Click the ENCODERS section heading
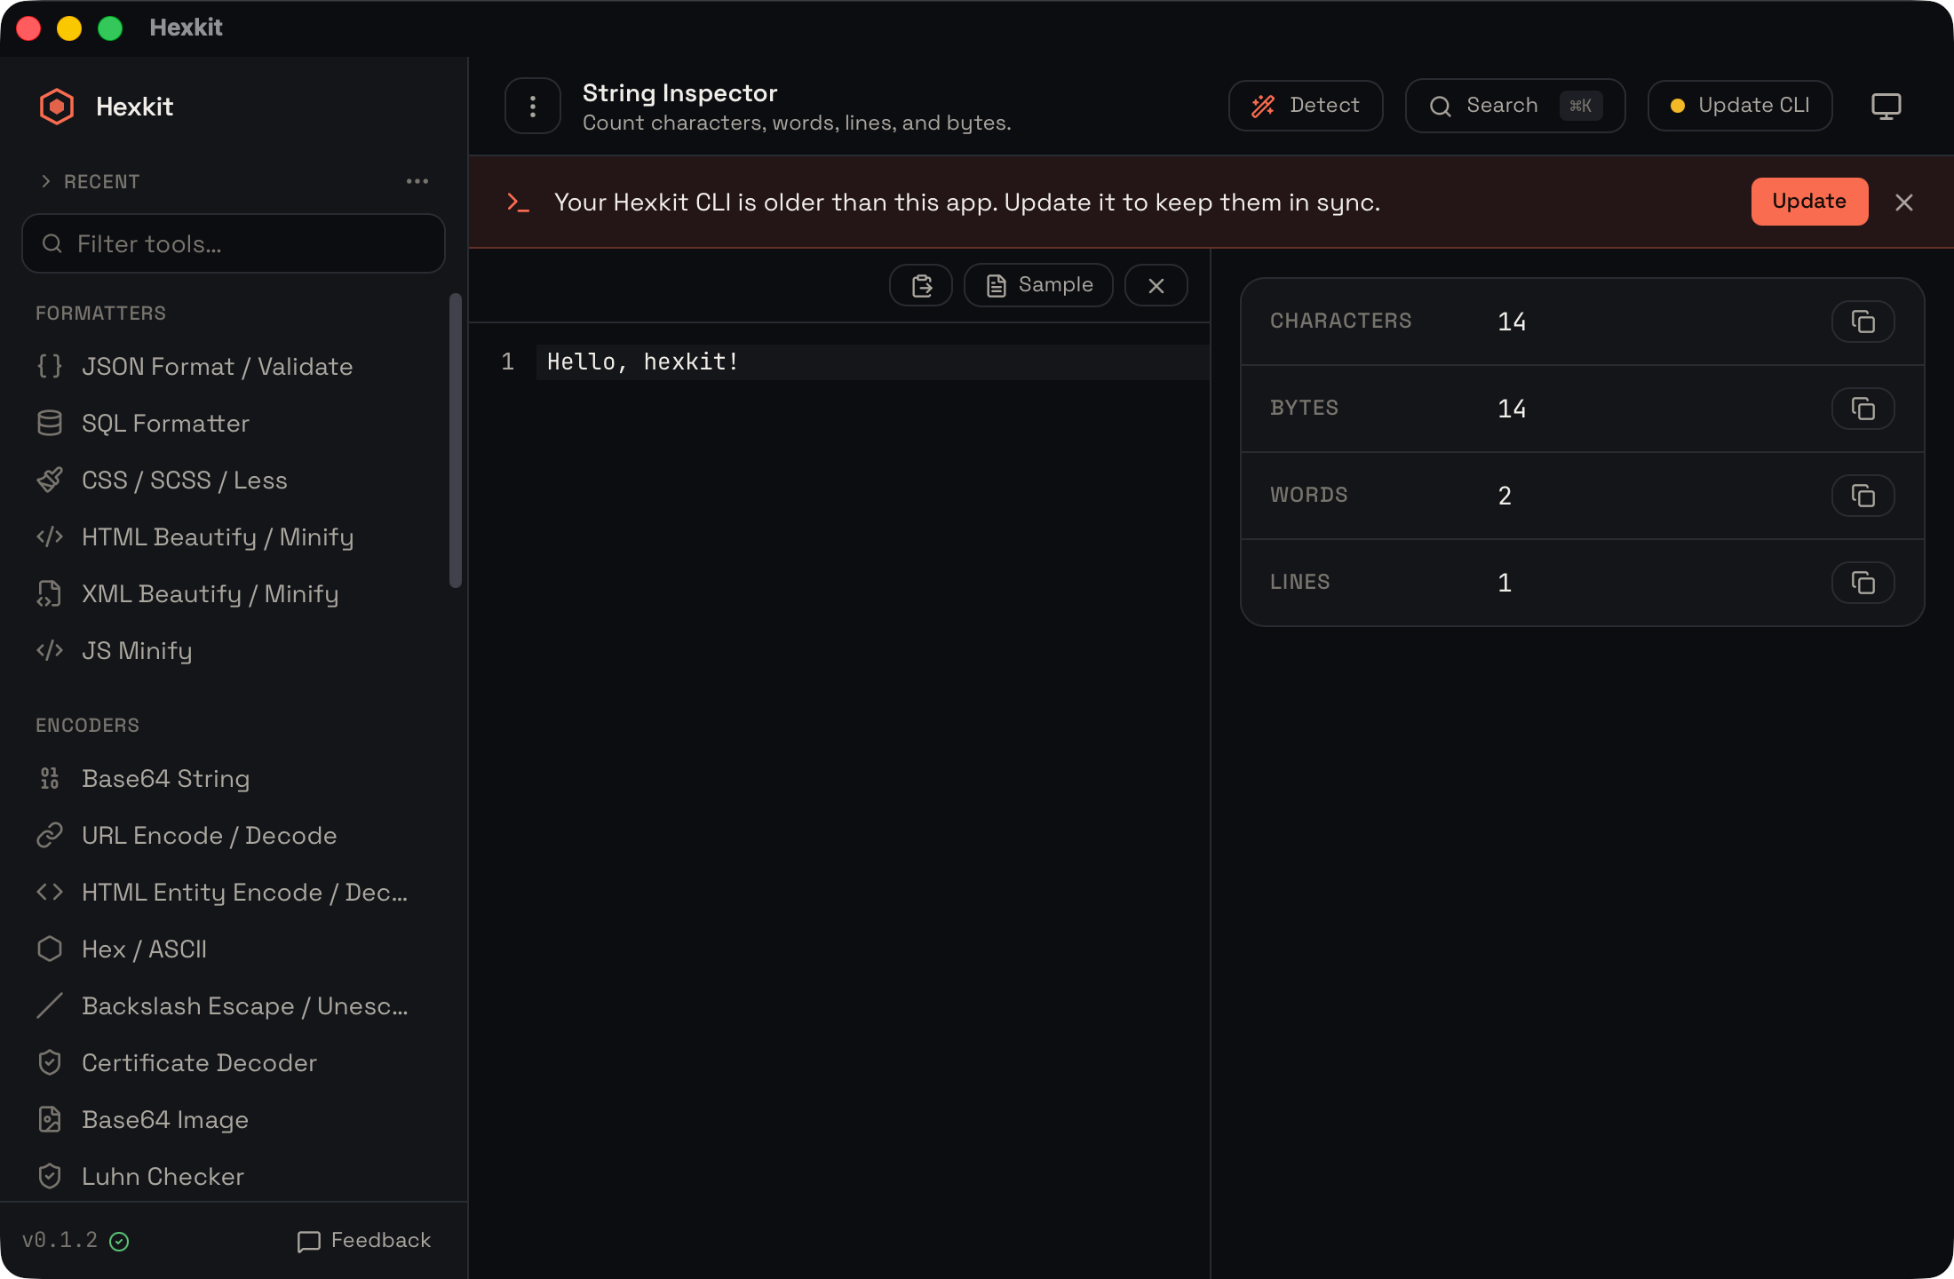 [x=87, y=726]
